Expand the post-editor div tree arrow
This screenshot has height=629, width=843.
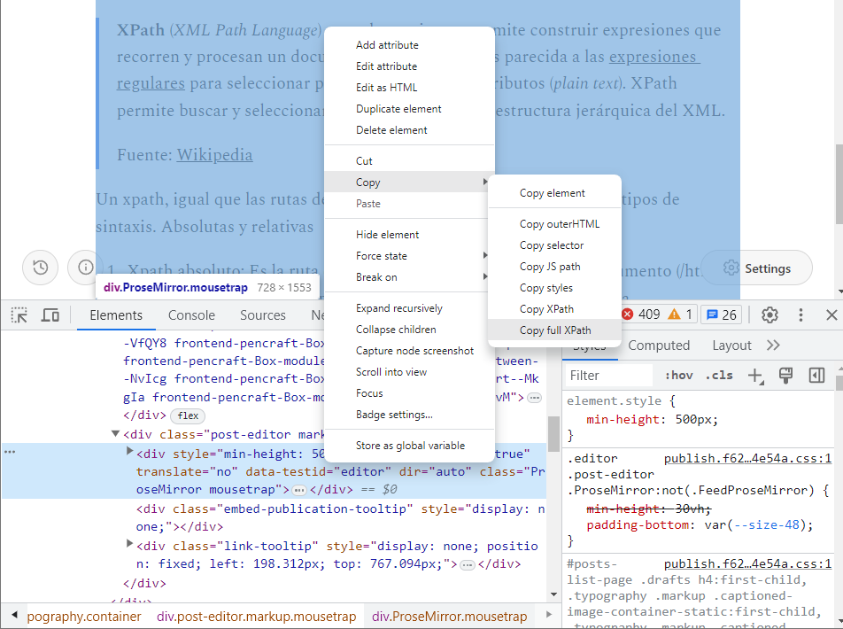coord(116,435)
